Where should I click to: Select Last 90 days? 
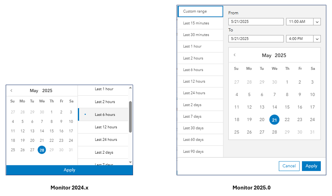tap(200, 152)
